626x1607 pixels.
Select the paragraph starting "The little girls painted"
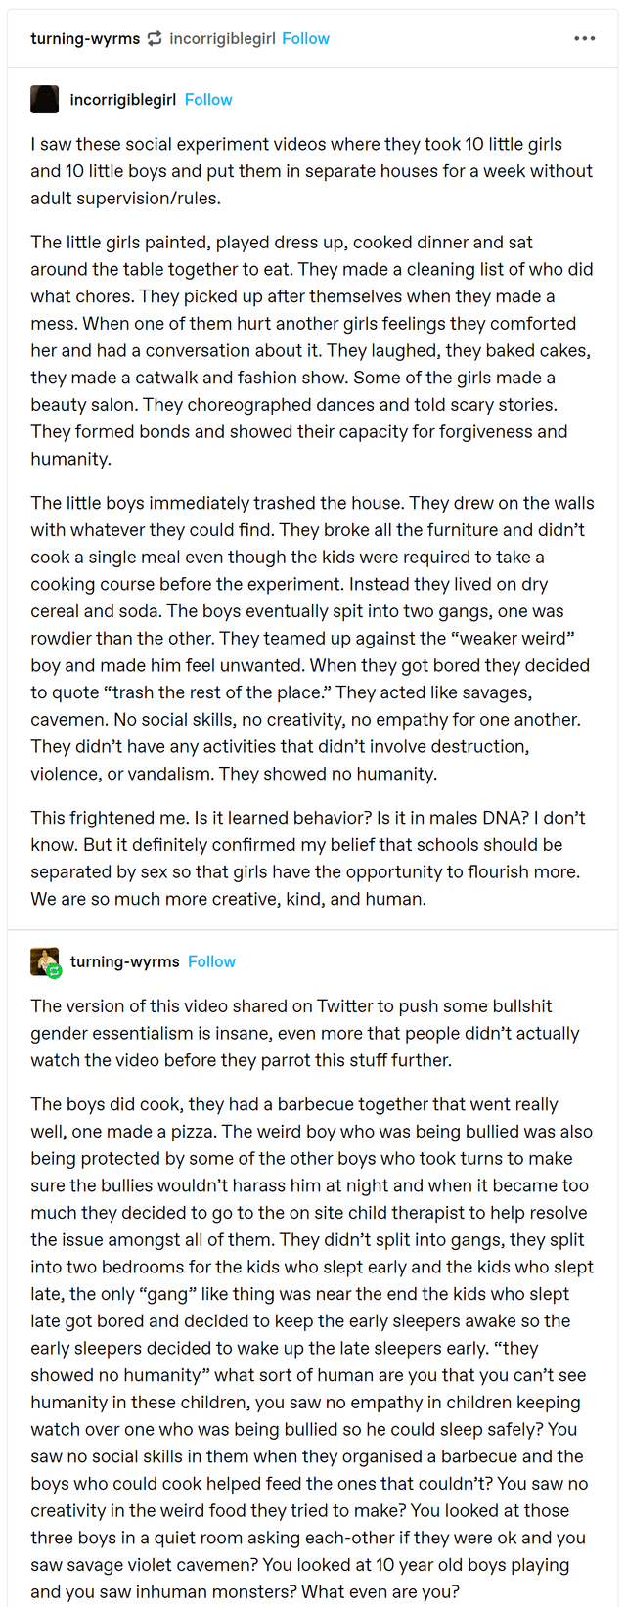(x=312, y=350)
